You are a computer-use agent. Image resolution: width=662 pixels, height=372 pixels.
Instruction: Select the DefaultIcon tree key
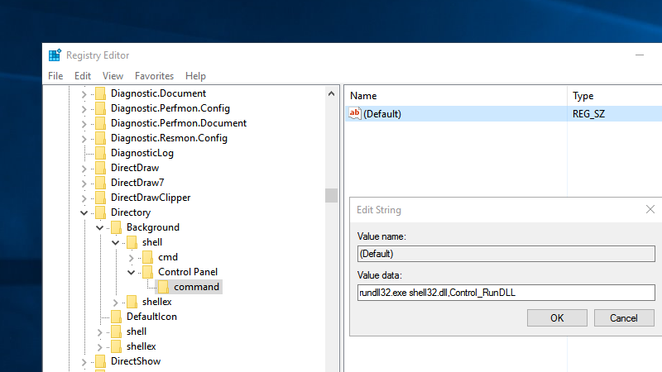(x=151, y=317)
